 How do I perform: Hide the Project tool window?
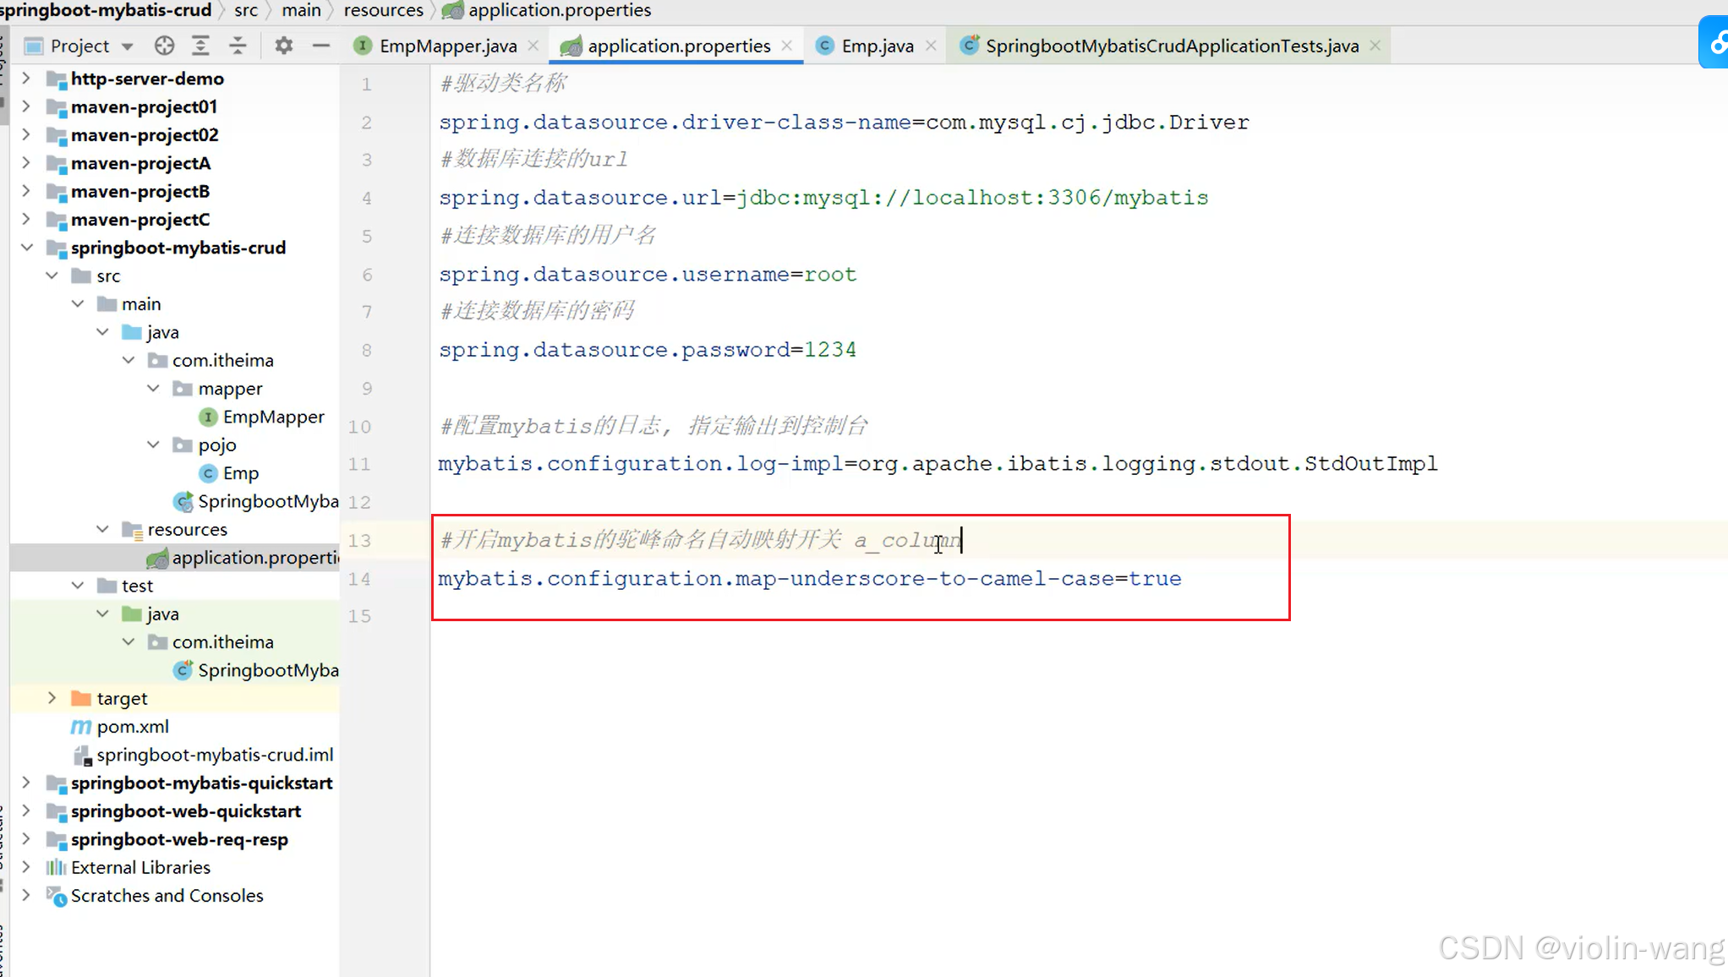tap(320, 46)
